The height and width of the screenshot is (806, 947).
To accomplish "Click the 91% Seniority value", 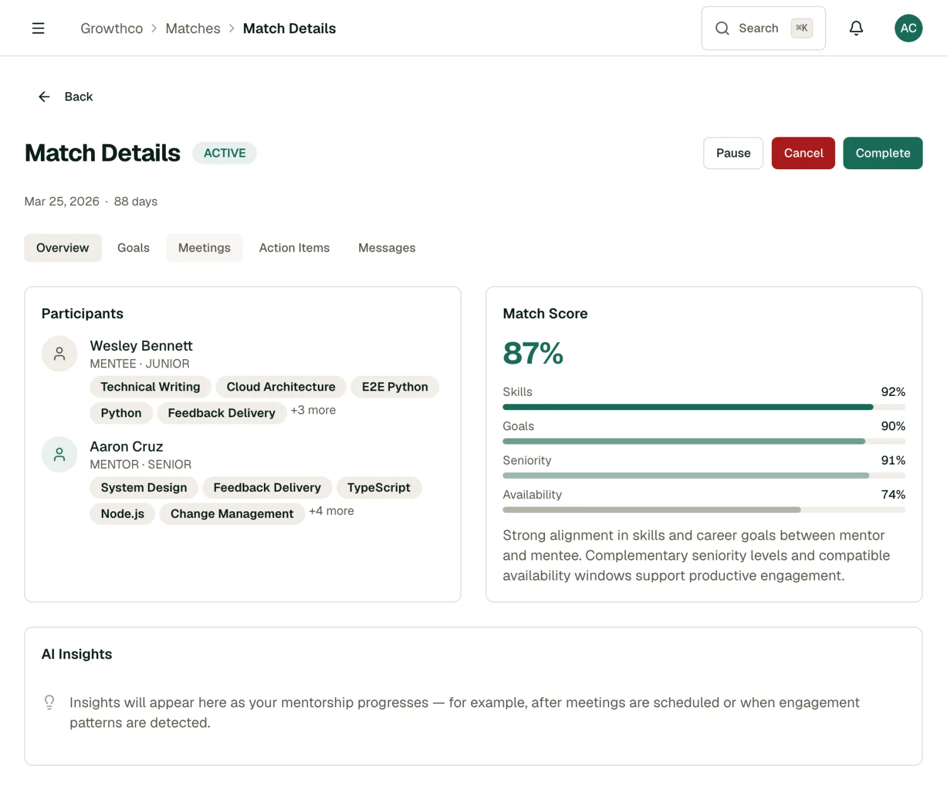I will coord(893,460).
